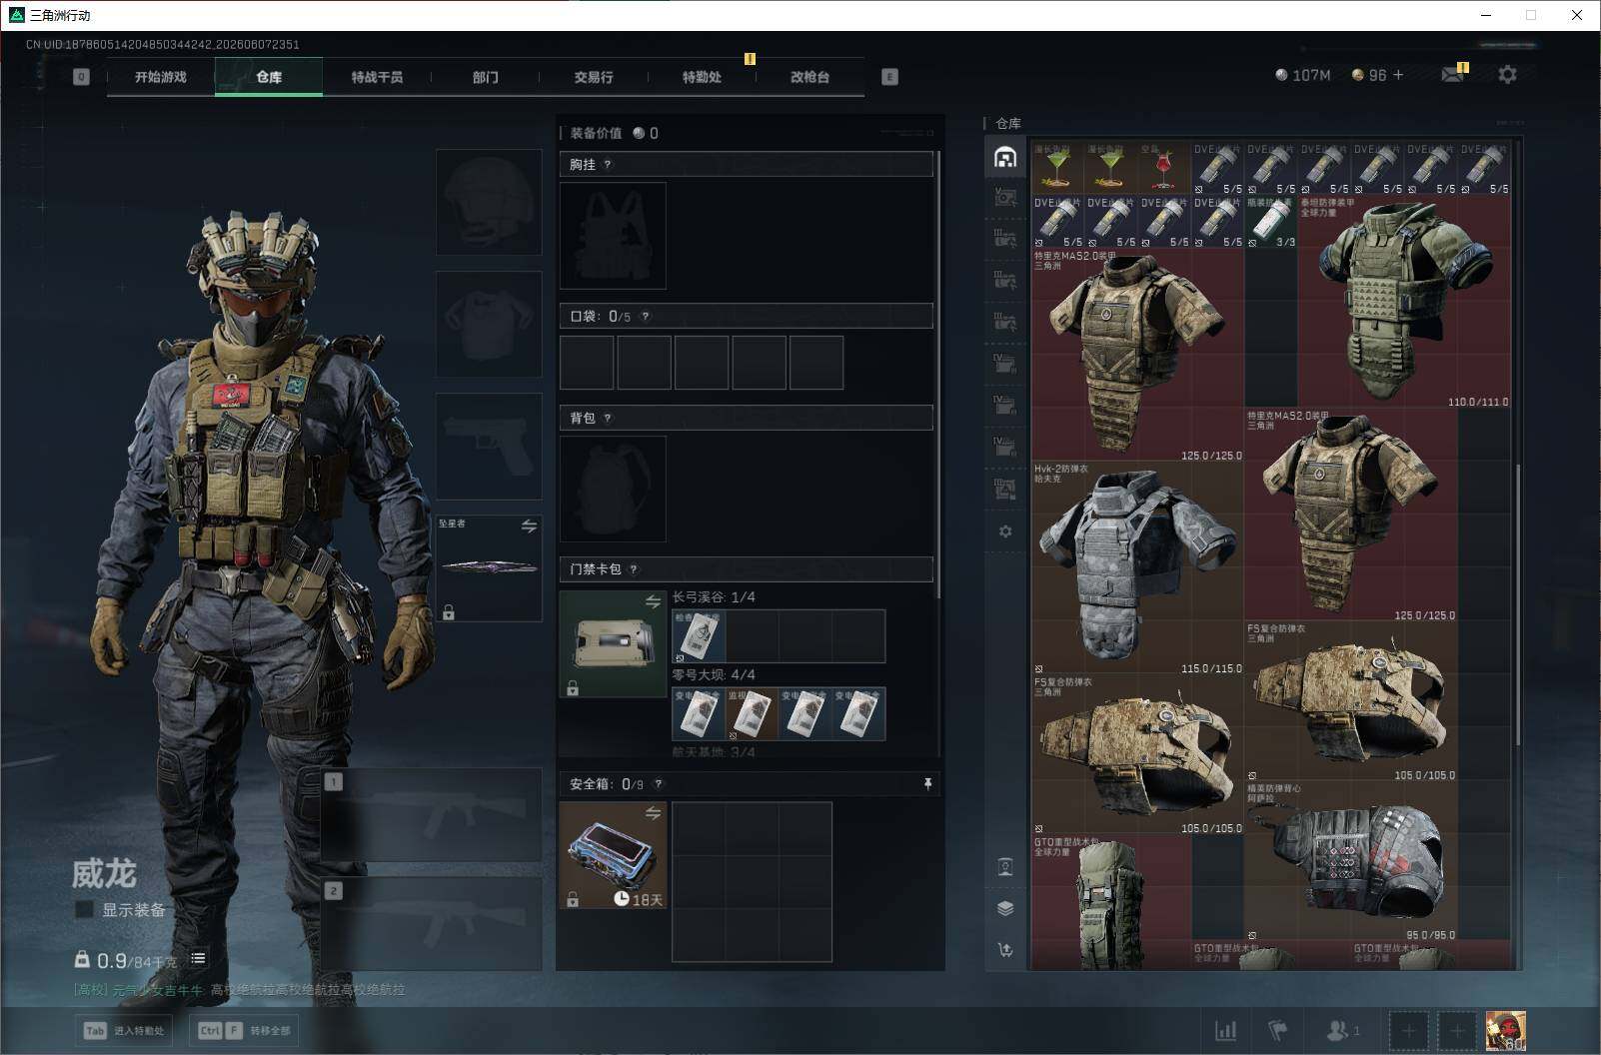
Task: Click the 零号大坝: 4/4 label
Action: click(714, 675)
